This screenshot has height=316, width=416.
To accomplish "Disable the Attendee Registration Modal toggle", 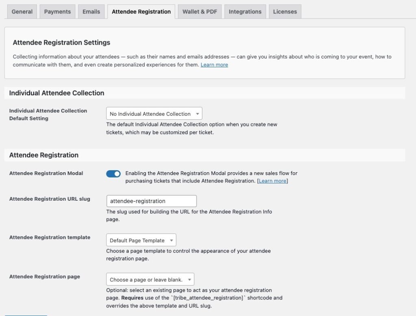I will pyautogui.click(x=113, y=173).
